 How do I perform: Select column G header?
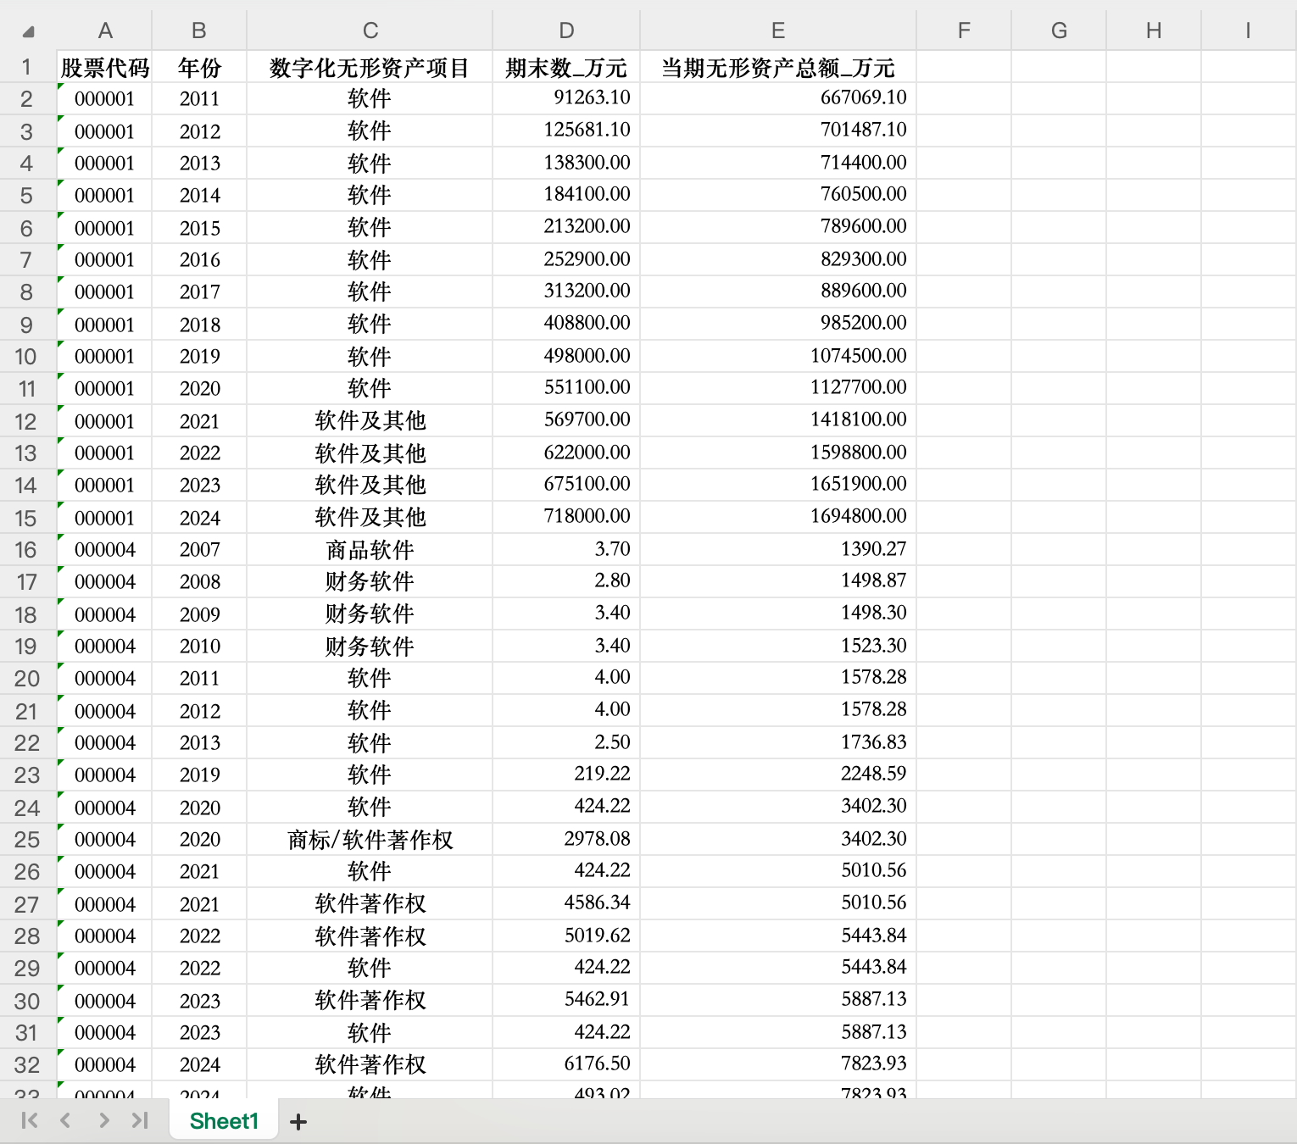click(1059, 31)
